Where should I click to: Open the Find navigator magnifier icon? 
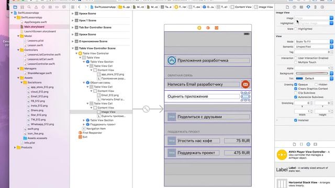(29, 7)
